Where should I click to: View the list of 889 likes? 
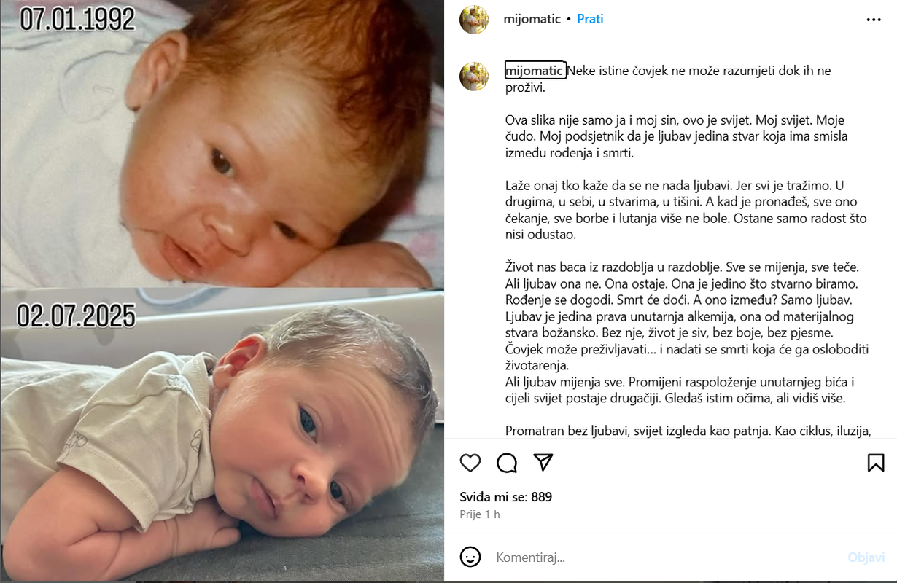point(506,497)
